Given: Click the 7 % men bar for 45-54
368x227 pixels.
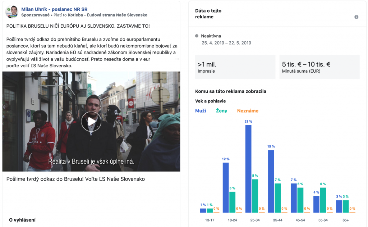Looking at the screenshot, I should click(x=294, y=198).
